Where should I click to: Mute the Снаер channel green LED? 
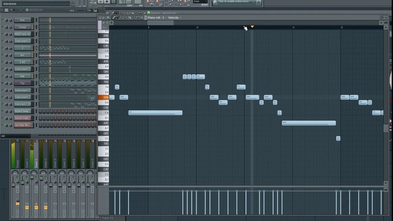(2, 27)
